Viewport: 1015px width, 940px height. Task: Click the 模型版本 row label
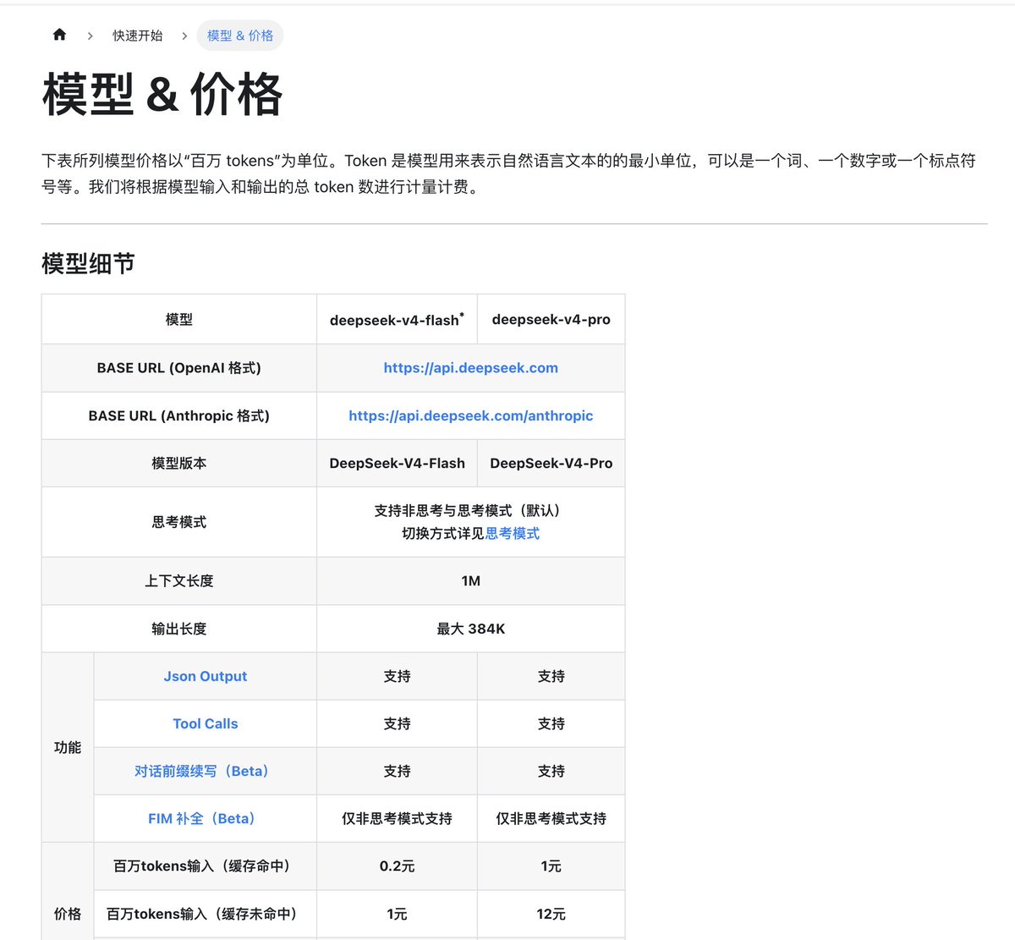coord(179,463)
